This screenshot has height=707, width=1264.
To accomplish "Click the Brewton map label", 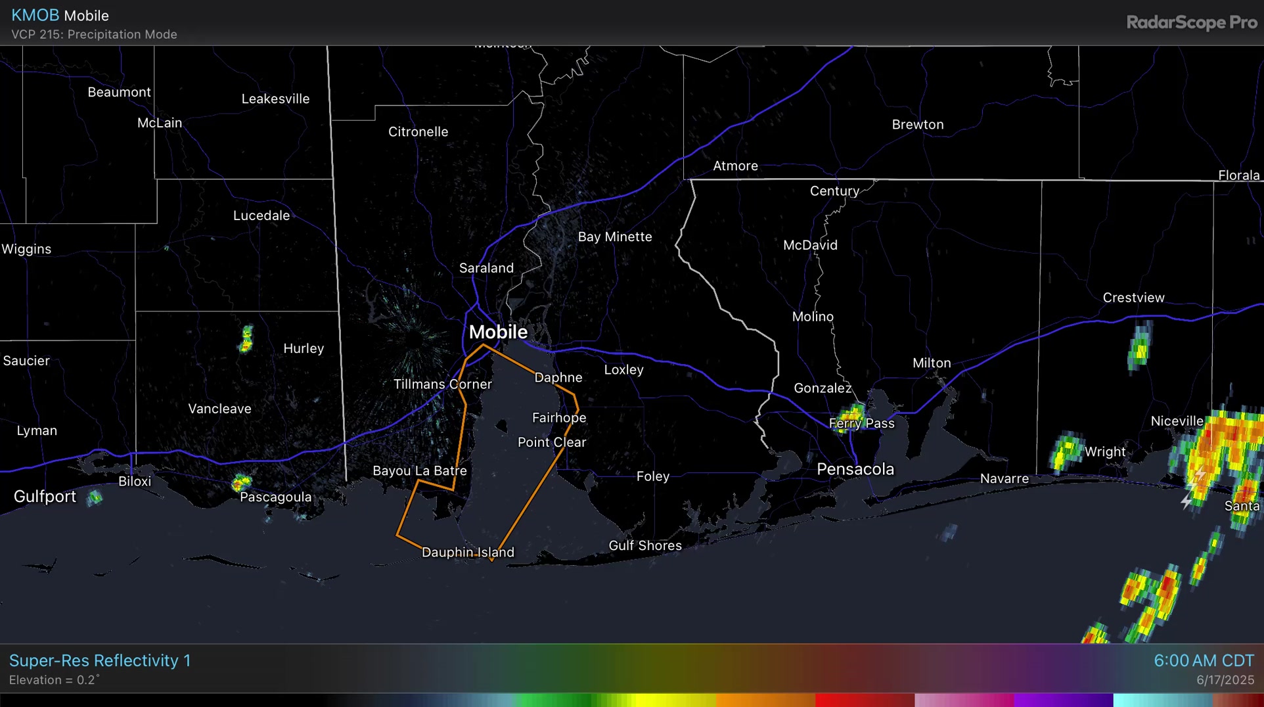I will click(918, 125).
